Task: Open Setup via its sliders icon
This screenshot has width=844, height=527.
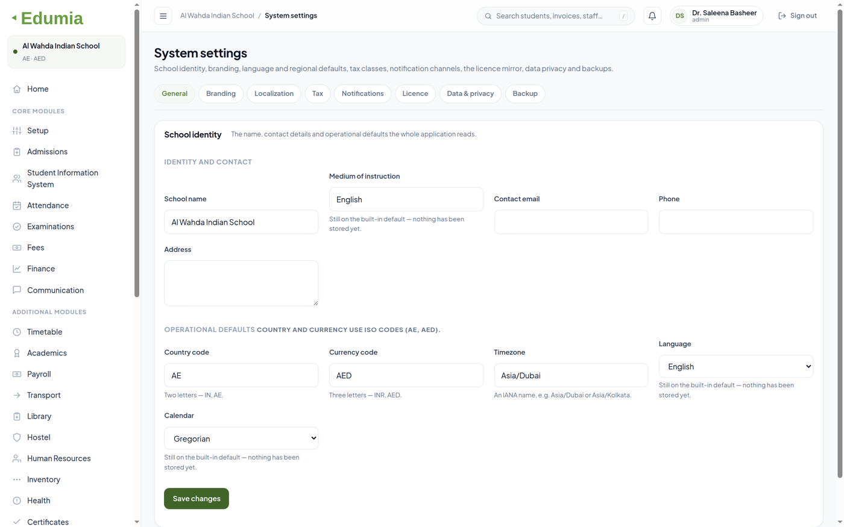Action: [17, 131]
